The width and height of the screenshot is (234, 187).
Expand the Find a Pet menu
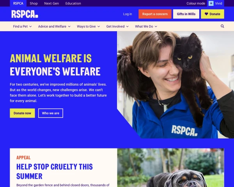(x=22, y=26)
